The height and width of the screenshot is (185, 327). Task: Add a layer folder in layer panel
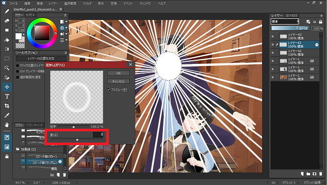[x=308, y=174]
